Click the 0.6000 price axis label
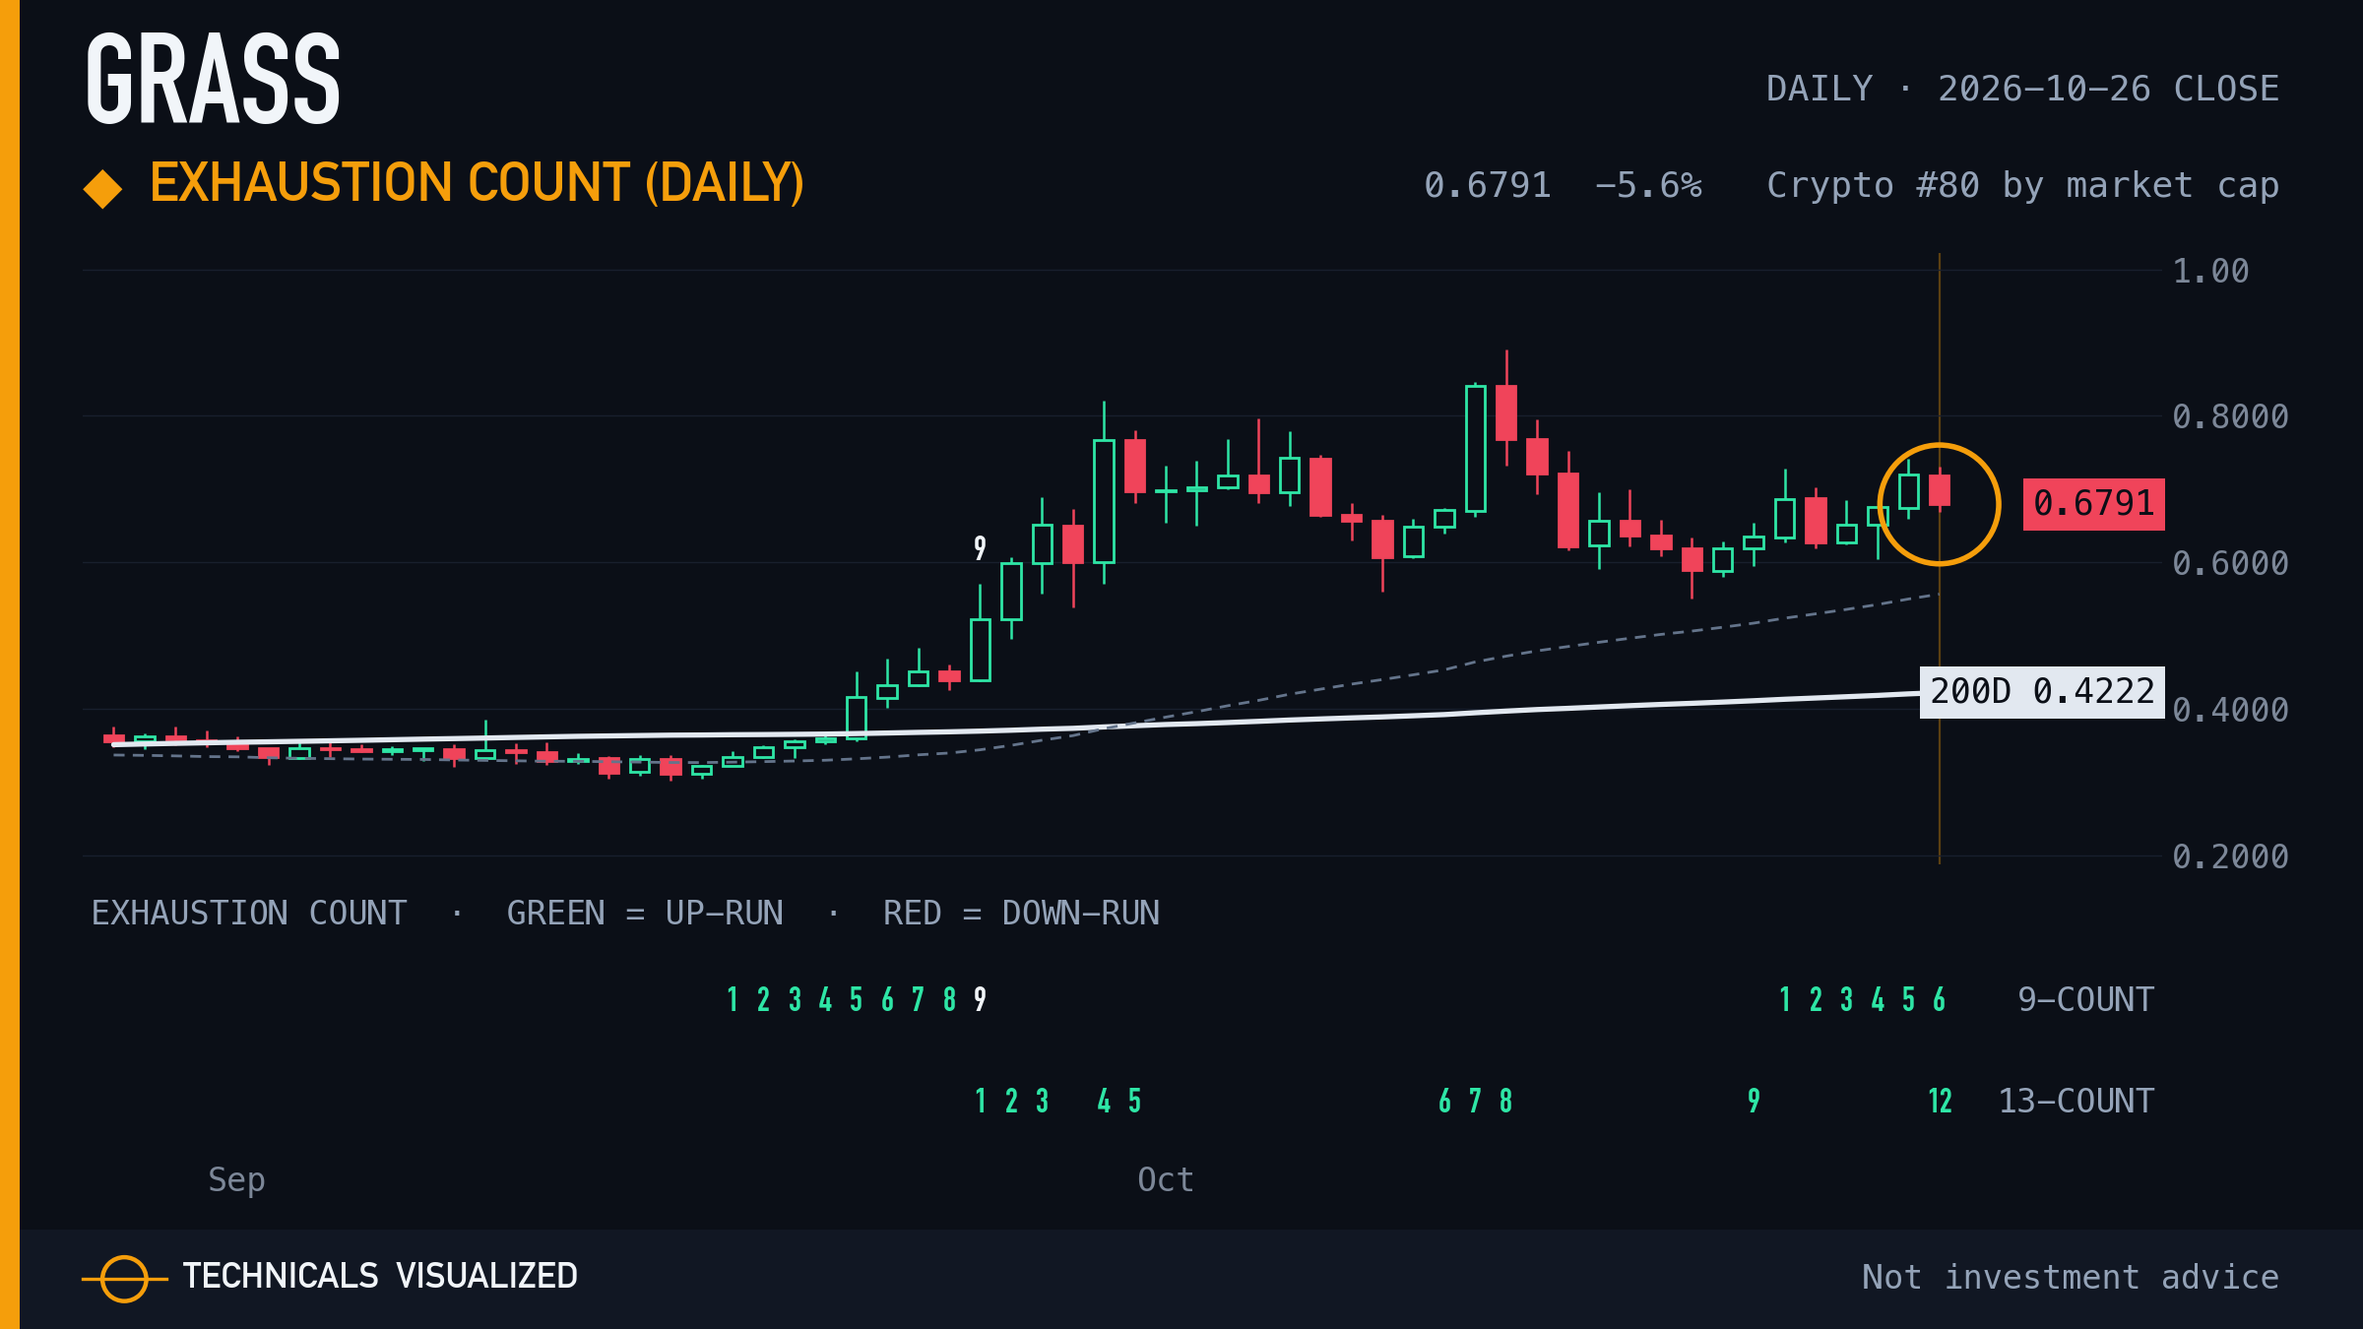The image size is (2363, 1329). click(2230, 563)
